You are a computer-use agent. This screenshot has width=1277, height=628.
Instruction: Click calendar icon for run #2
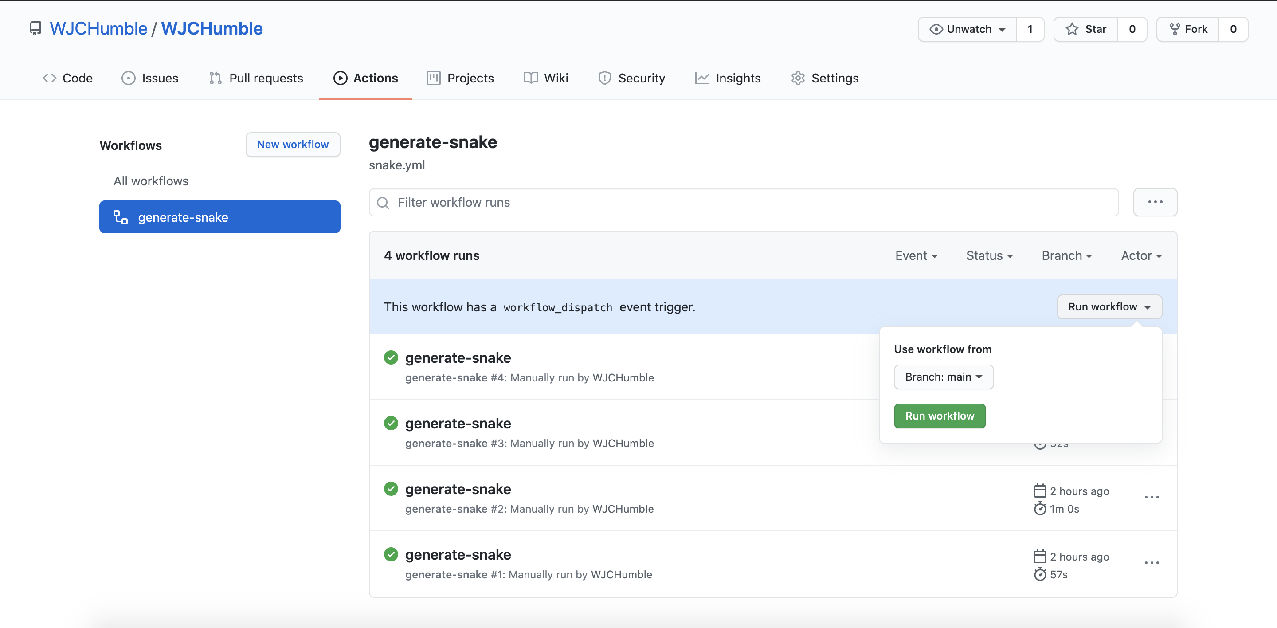click(x=1040, y=491)
